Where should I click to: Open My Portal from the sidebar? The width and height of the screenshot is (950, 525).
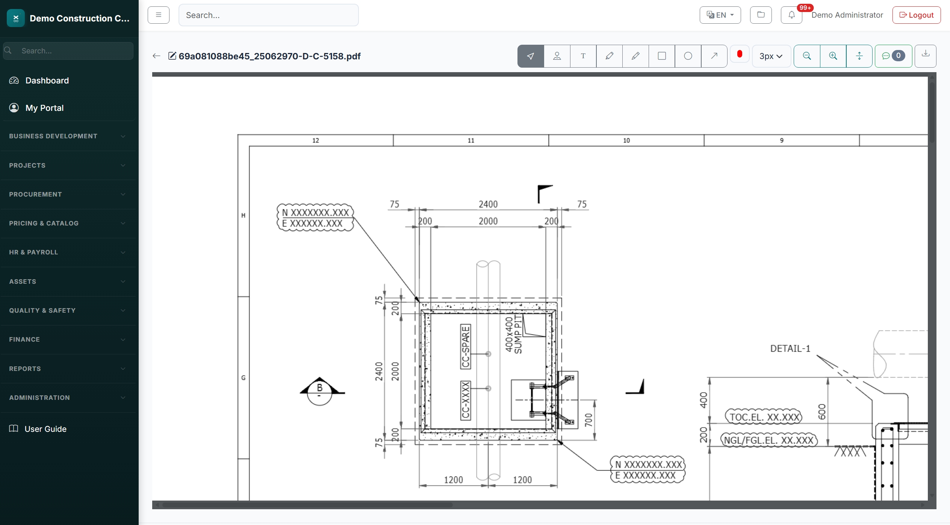[44, 108]
